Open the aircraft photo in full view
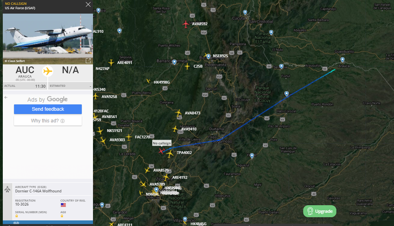This screenshot has width=394, height=226. [x=88, y=61]
